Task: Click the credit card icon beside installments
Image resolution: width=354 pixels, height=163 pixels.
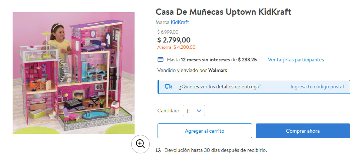Action: coord(160,60)
